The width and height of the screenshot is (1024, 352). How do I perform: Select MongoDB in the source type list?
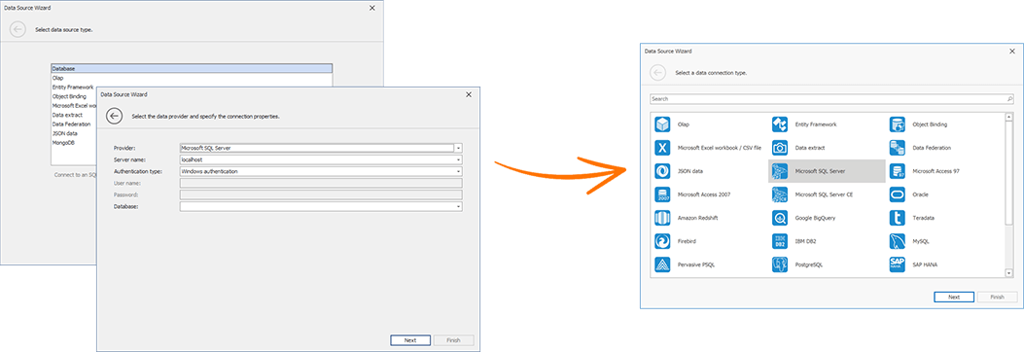64,142
